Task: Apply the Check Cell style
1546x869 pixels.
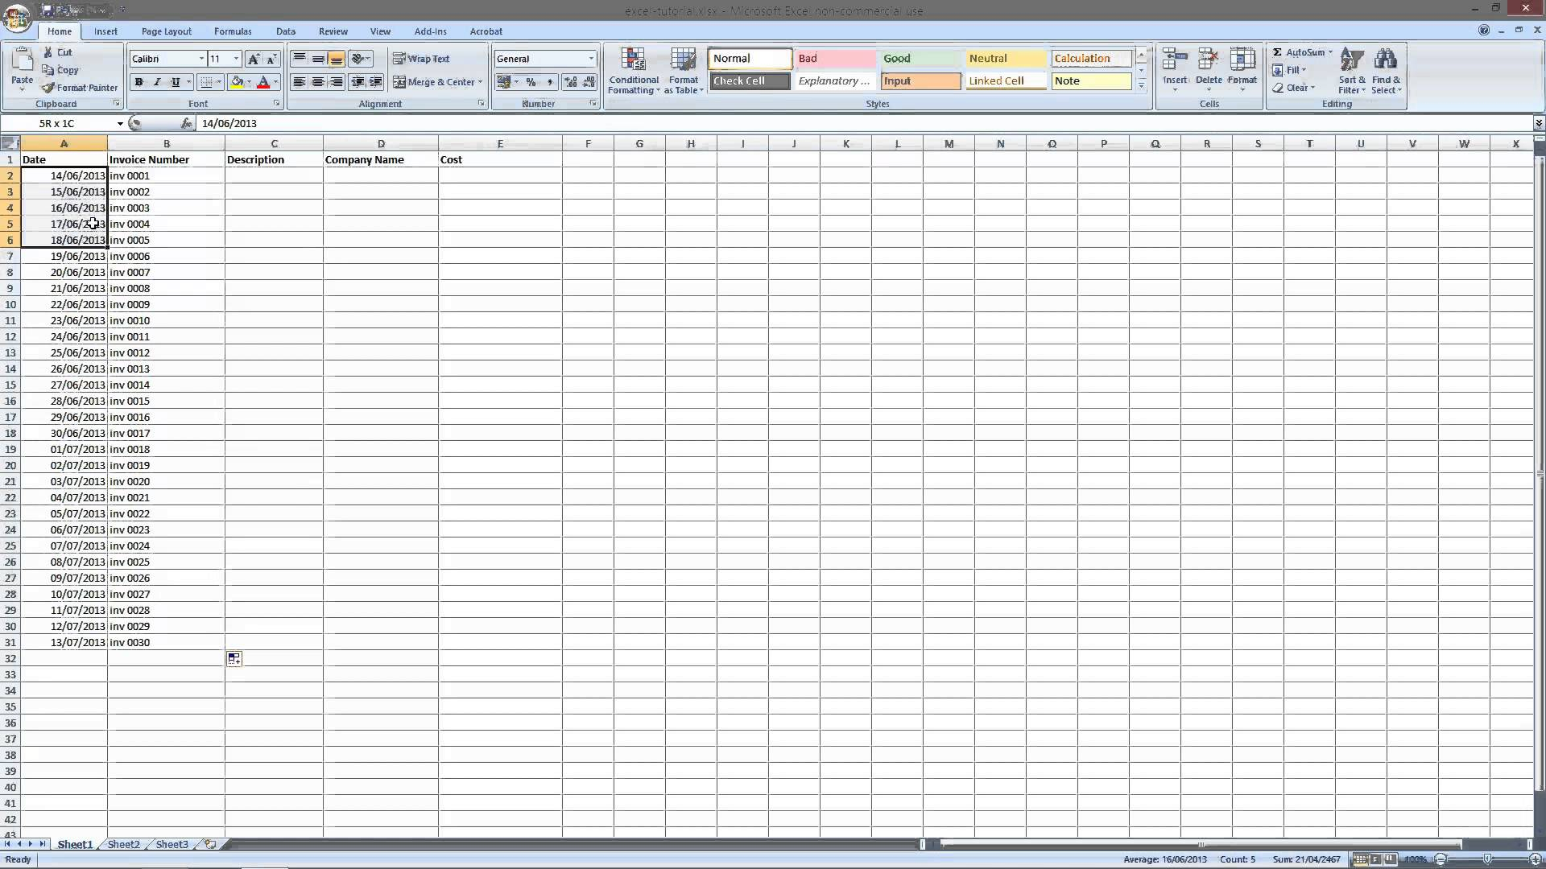Action: pyautogui.click(x=749, y=81)
